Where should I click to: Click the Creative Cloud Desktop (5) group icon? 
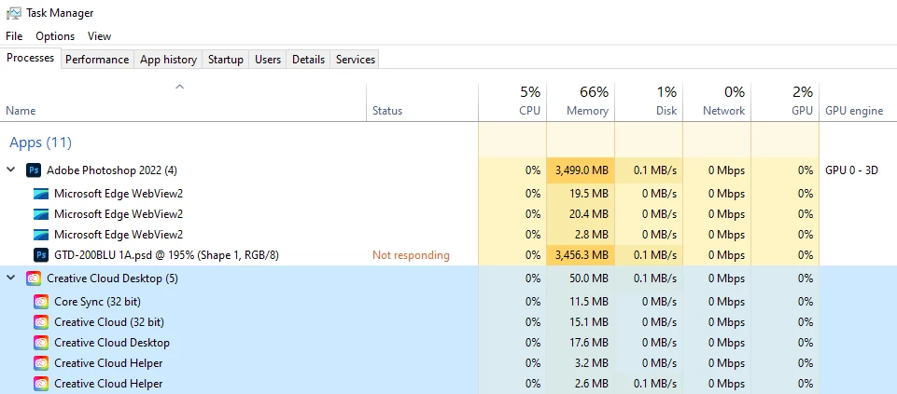(x=34, y=279)
